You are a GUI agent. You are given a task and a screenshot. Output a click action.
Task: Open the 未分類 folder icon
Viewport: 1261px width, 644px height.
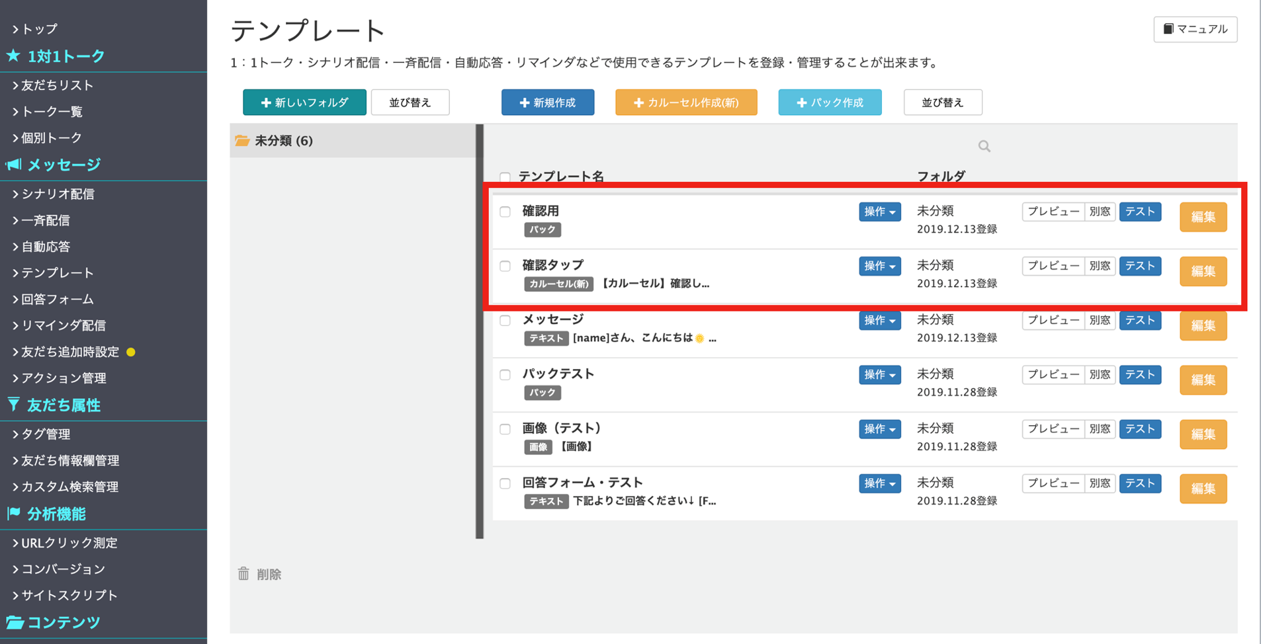pos(242,140)
